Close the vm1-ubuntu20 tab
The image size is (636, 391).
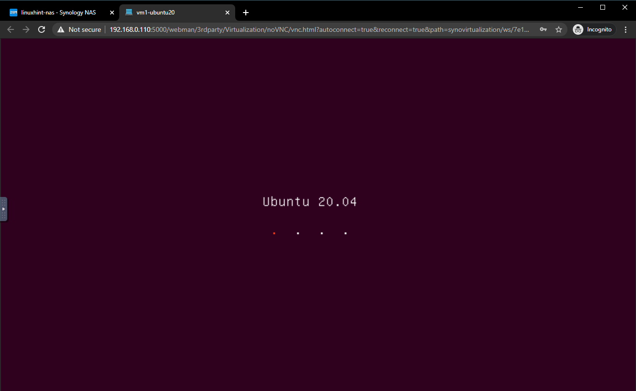pyautogui.click(x=227, y=13)
